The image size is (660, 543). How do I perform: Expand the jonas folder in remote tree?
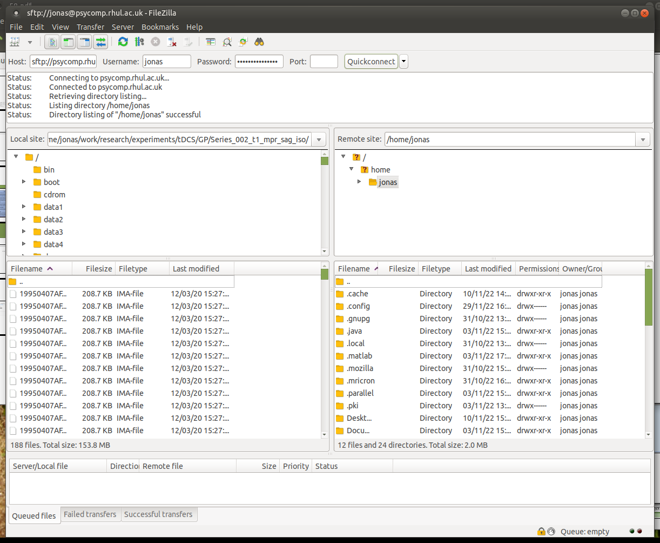click(x=360, y=182)
